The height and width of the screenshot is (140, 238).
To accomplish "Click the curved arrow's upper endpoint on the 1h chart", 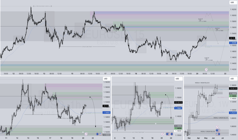I will coord(90,97).
